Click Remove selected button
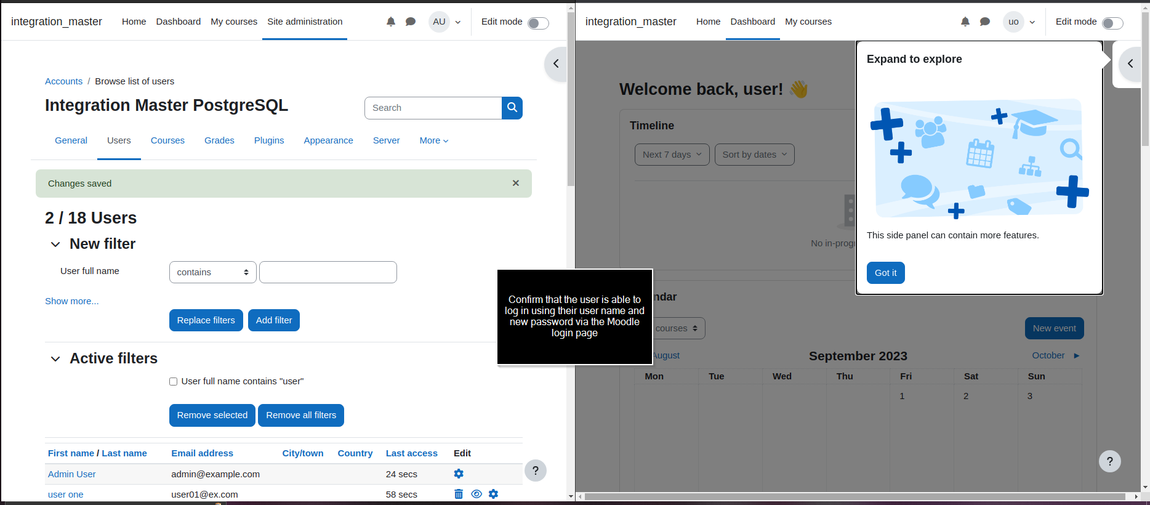The image size is (1150, 505). point(212,415)
